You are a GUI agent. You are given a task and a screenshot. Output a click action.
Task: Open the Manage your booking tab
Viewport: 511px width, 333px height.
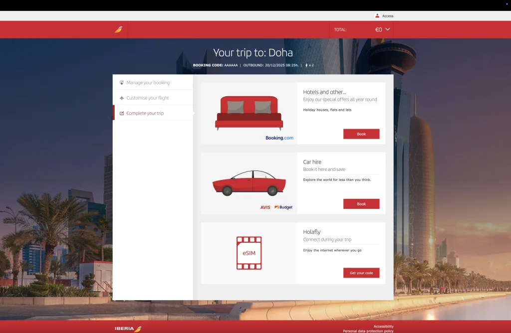(153, 83)
